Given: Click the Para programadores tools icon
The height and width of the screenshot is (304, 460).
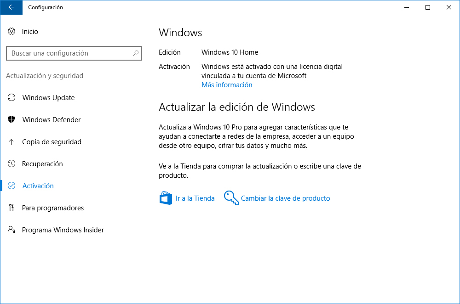Looking at the screenshot, I should click(x=11, y=208).
